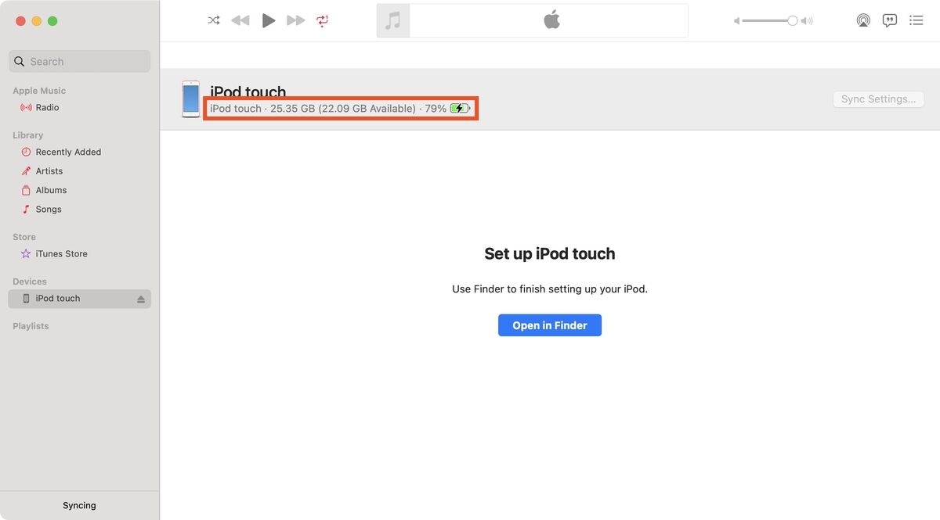This screenshot has width=940, height=520.
Task: Show Songs in the library
Action: [x=49, y=210]
